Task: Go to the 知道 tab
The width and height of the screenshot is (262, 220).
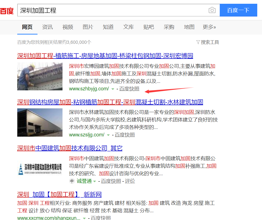Action: click(108, 27)
